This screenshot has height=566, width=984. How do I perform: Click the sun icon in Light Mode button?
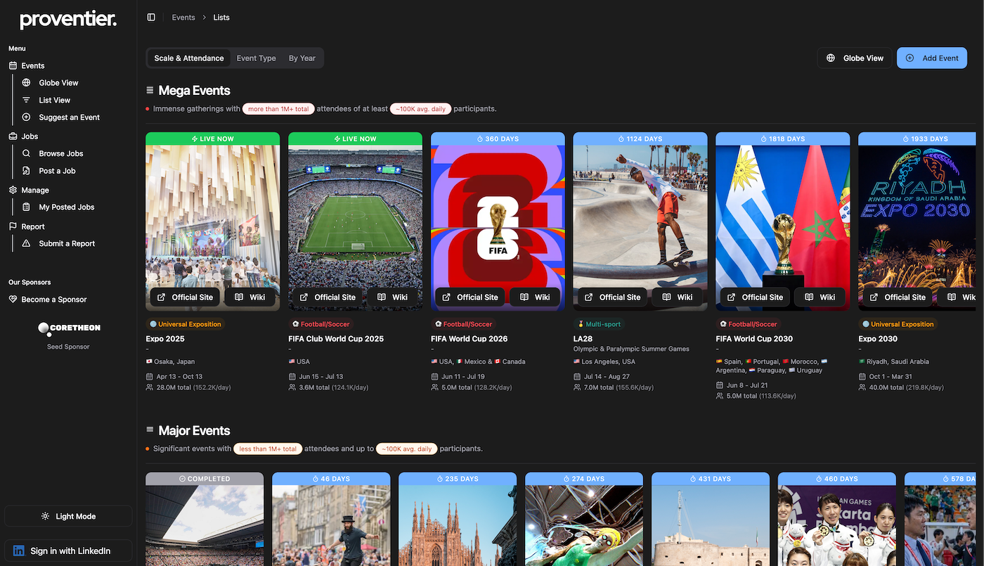tap(46, 516)
